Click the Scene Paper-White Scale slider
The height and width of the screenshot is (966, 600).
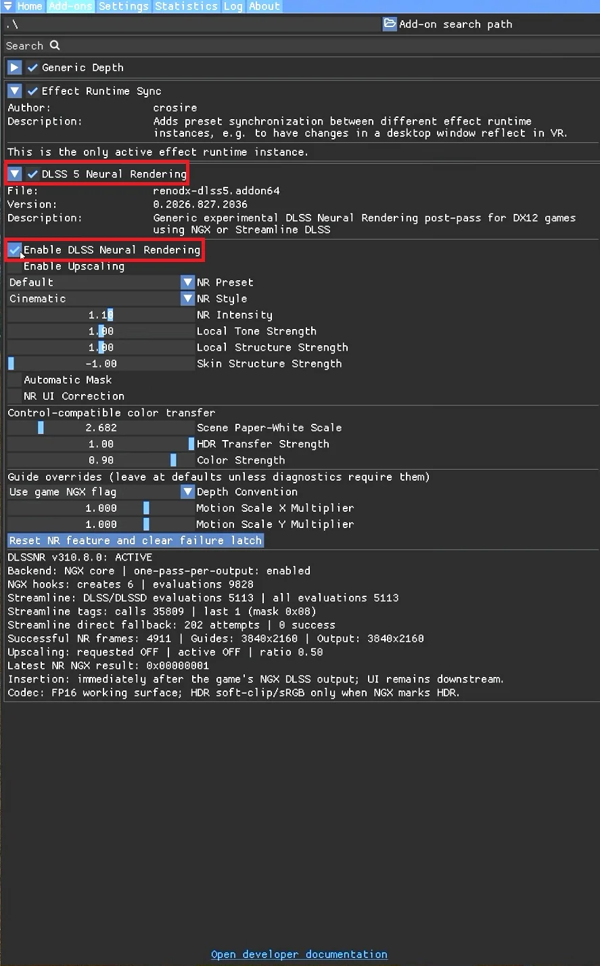[x=101, y=428]
